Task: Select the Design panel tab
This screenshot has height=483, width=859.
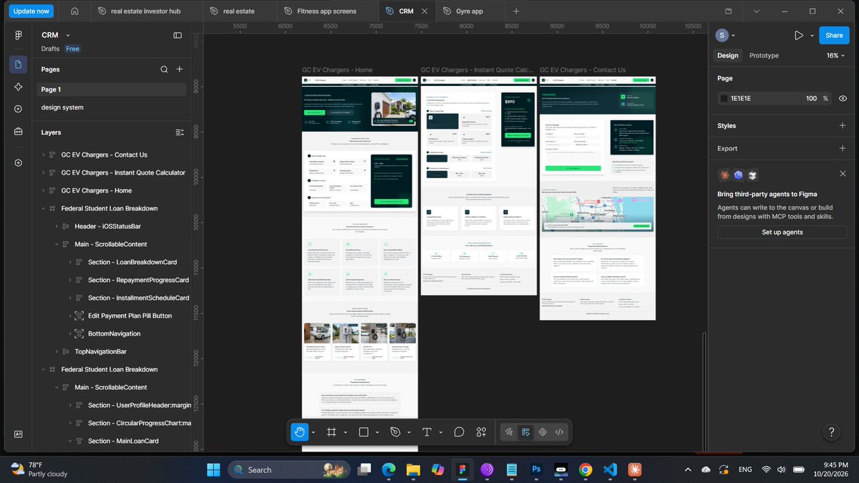Action: 727,55
